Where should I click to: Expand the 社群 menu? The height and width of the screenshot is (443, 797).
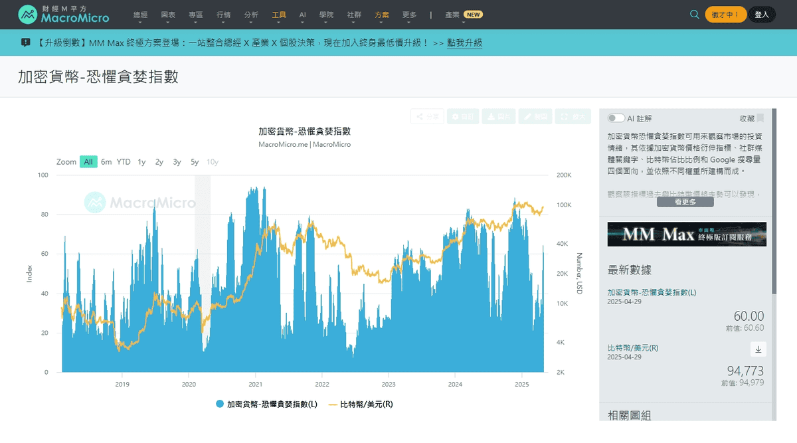354,14
